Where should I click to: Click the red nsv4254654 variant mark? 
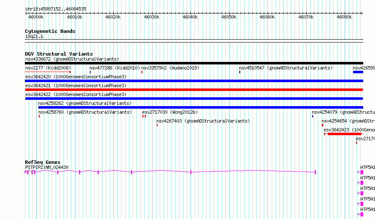point(322,125)
